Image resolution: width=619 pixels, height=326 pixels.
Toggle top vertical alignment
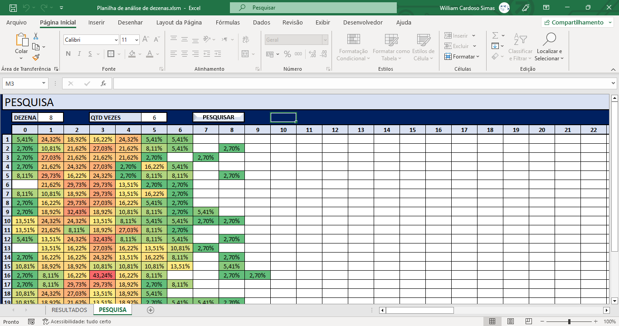[173, 39]
